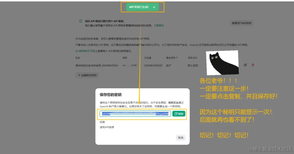294x154 pixels.
Task: Click the masked key value sk-...1YmE
Action: (130, 65)
